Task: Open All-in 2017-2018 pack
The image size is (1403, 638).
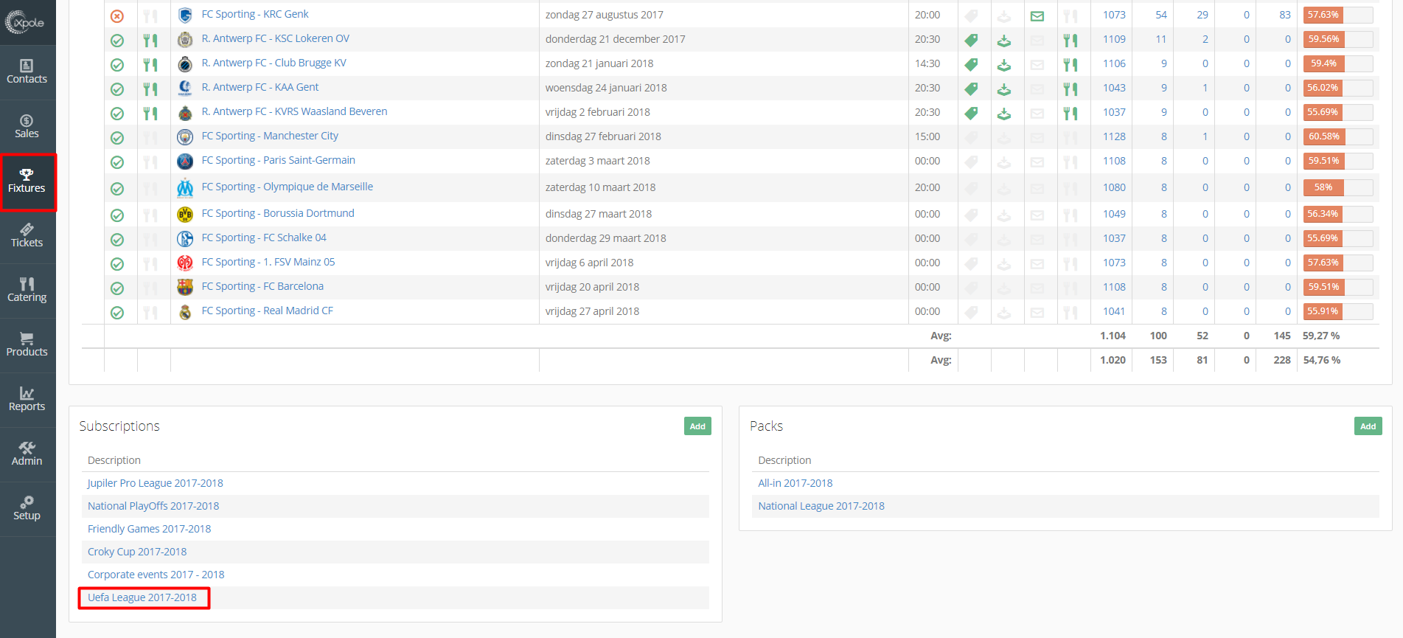Action: click(795, 483)
